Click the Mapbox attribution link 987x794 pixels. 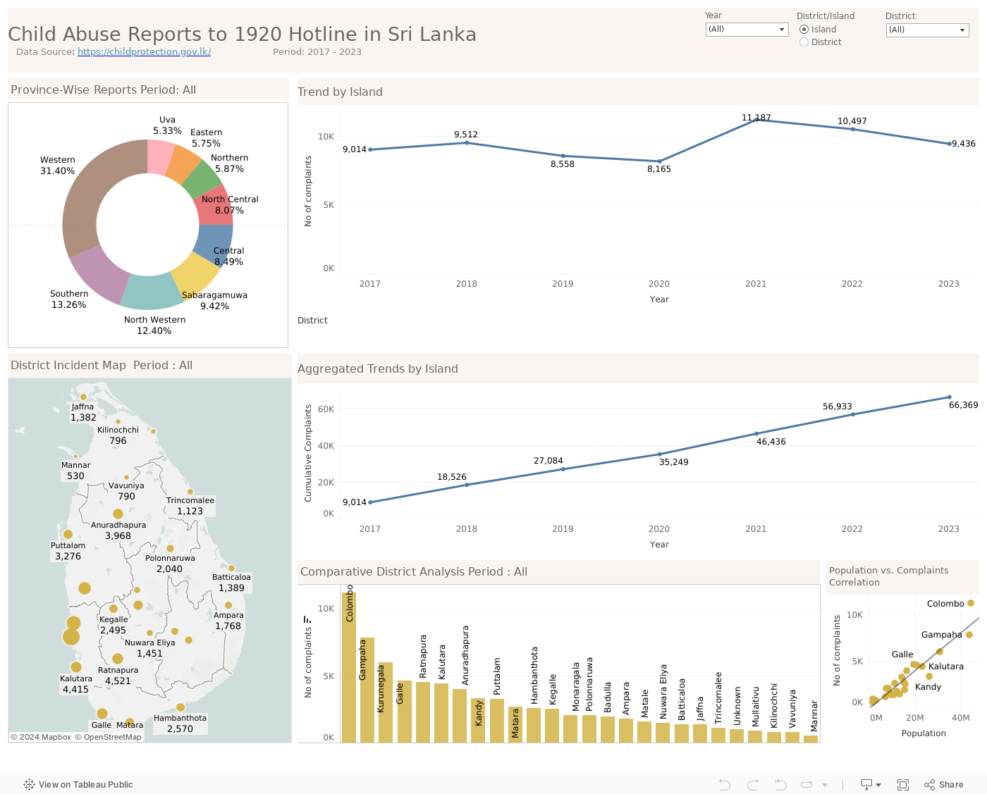click(41, 737)
